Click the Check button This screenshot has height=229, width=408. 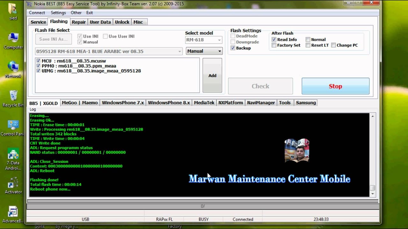[x=260, y=86]
